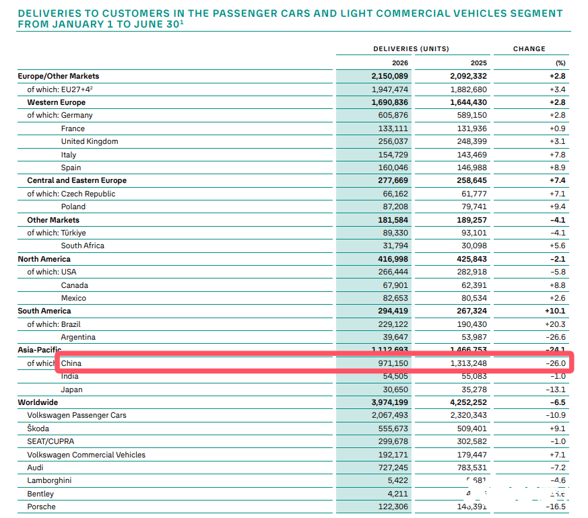Click the CHANGE column header

coord(529,48)
